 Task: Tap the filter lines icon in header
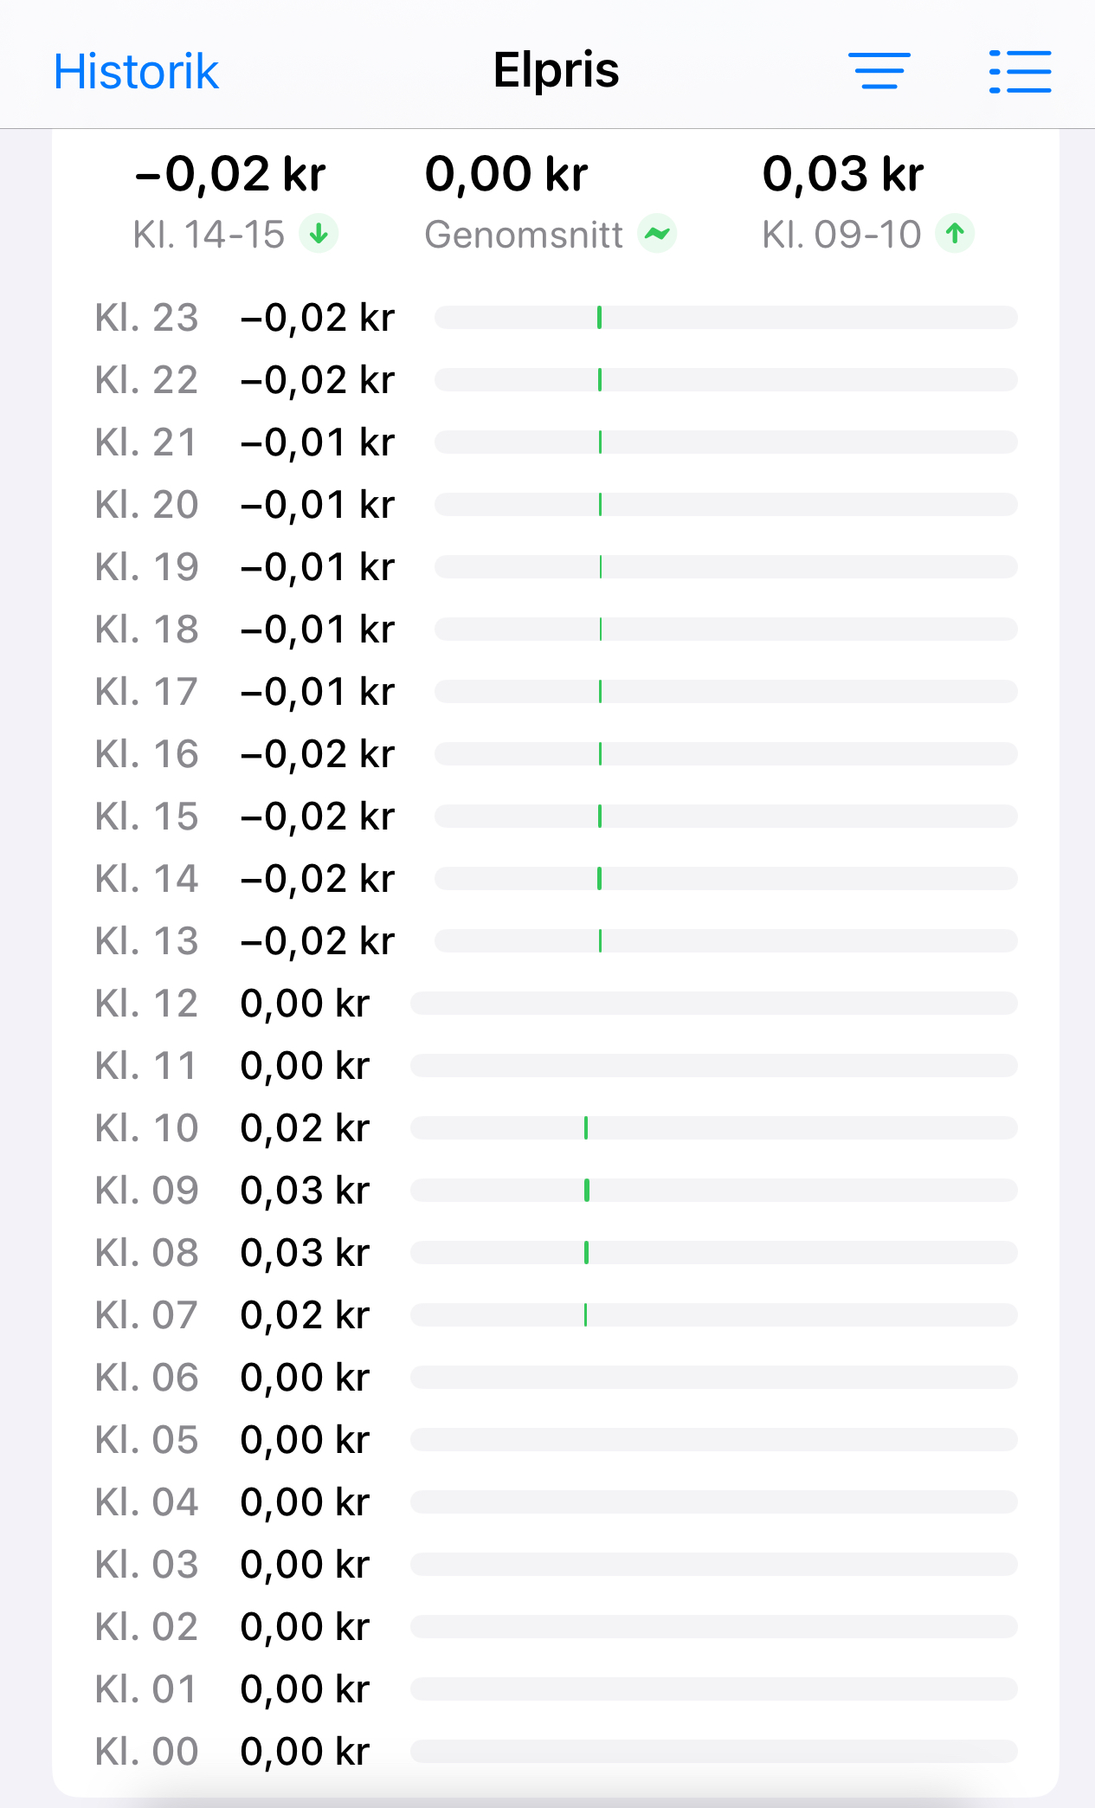point(879,71)
